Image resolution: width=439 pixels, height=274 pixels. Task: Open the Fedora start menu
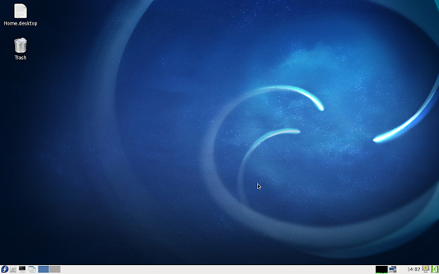point(5,269)
